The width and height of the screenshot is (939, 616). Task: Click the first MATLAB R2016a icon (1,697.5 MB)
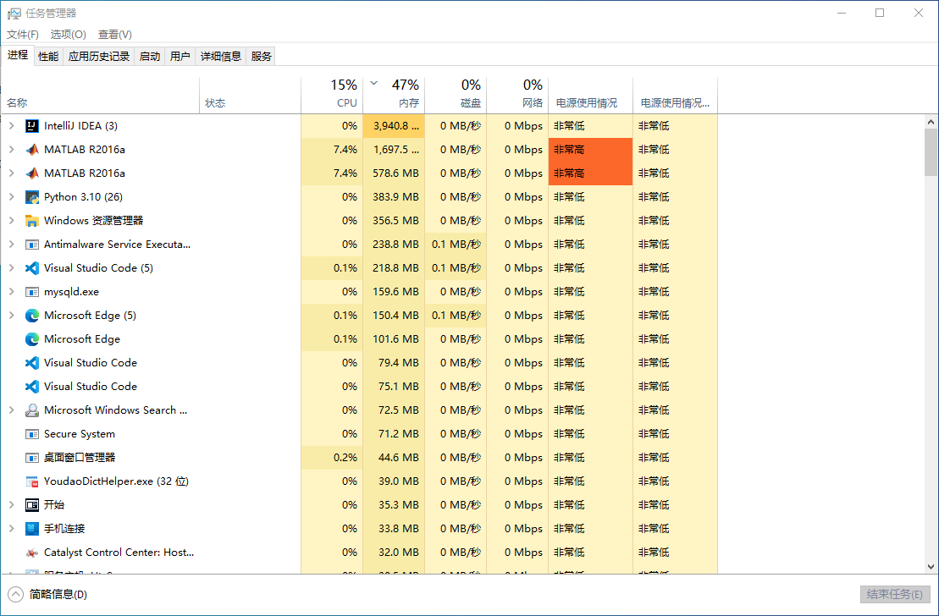pos(31,150)
